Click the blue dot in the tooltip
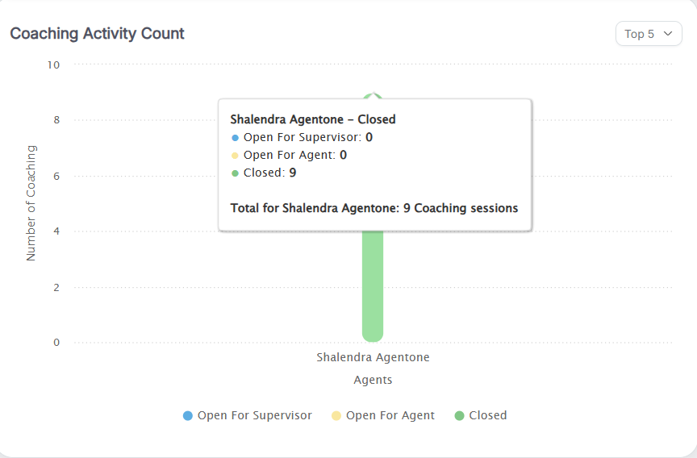697x458 pixels. pos(235,138)
